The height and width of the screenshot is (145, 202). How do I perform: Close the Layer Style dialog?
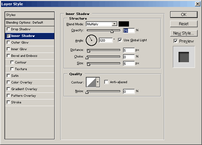[198, 4]
